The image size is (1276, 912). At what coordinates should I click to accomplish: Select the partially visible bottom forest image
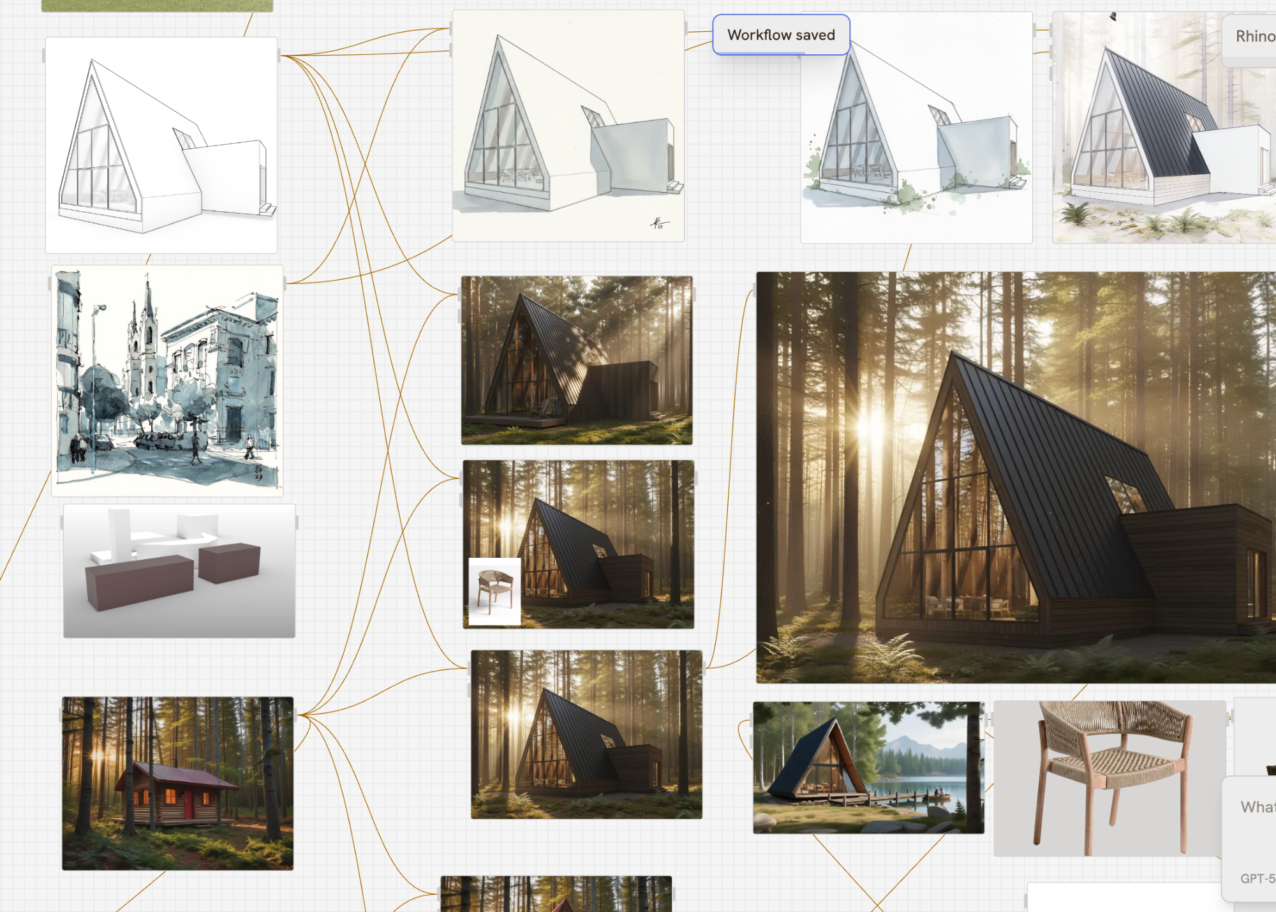click(x=556, y=894)
